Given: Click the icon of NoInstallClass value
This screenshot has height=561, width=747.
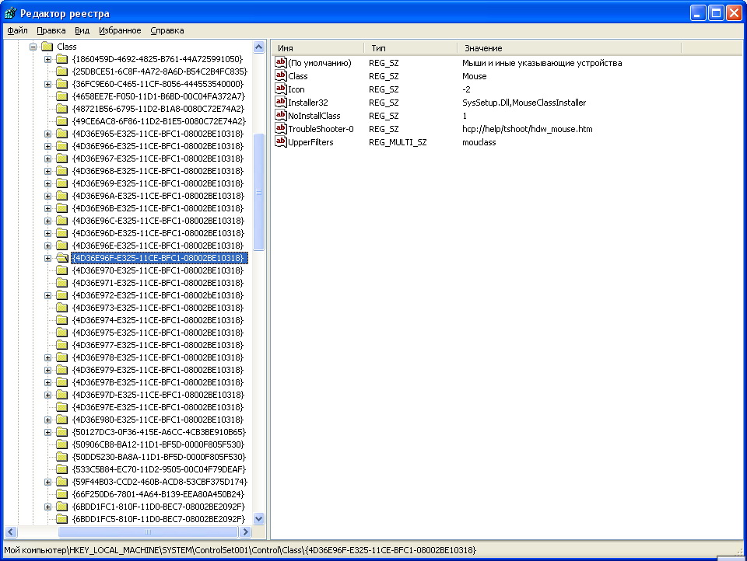Looking at the screenshot, I should pyautogui.click(x=281, y=115).
